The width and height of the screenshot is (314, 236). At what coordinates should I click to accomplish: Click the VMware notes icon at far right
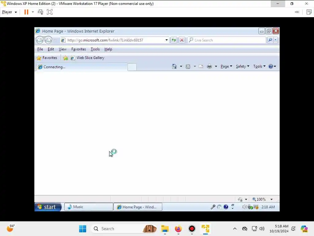tap(309, 12)
